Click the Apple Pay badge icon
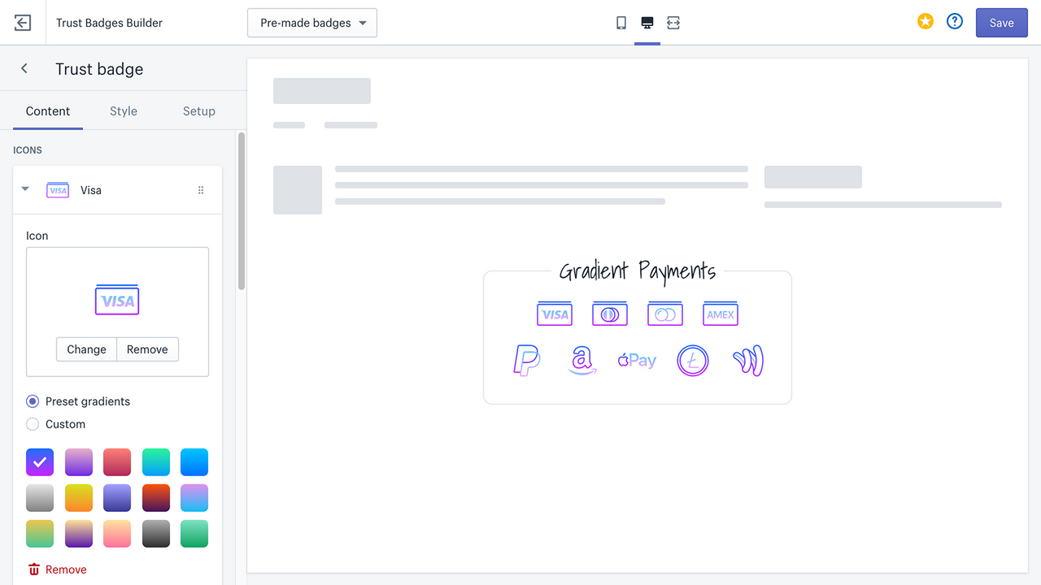This screenshot has height=585, width=1041. point(637,360)
